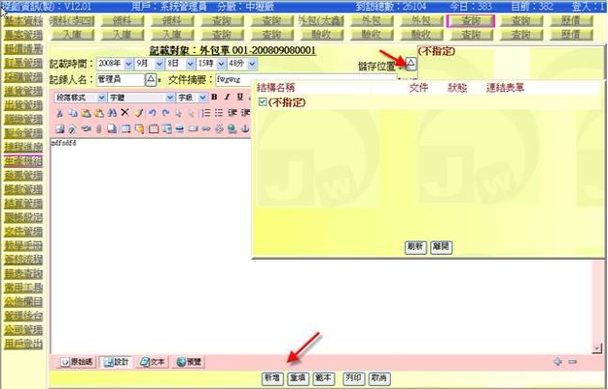Switch to the 原始碼 source view tab
This screenshot has height=389, width=608.
77,361
